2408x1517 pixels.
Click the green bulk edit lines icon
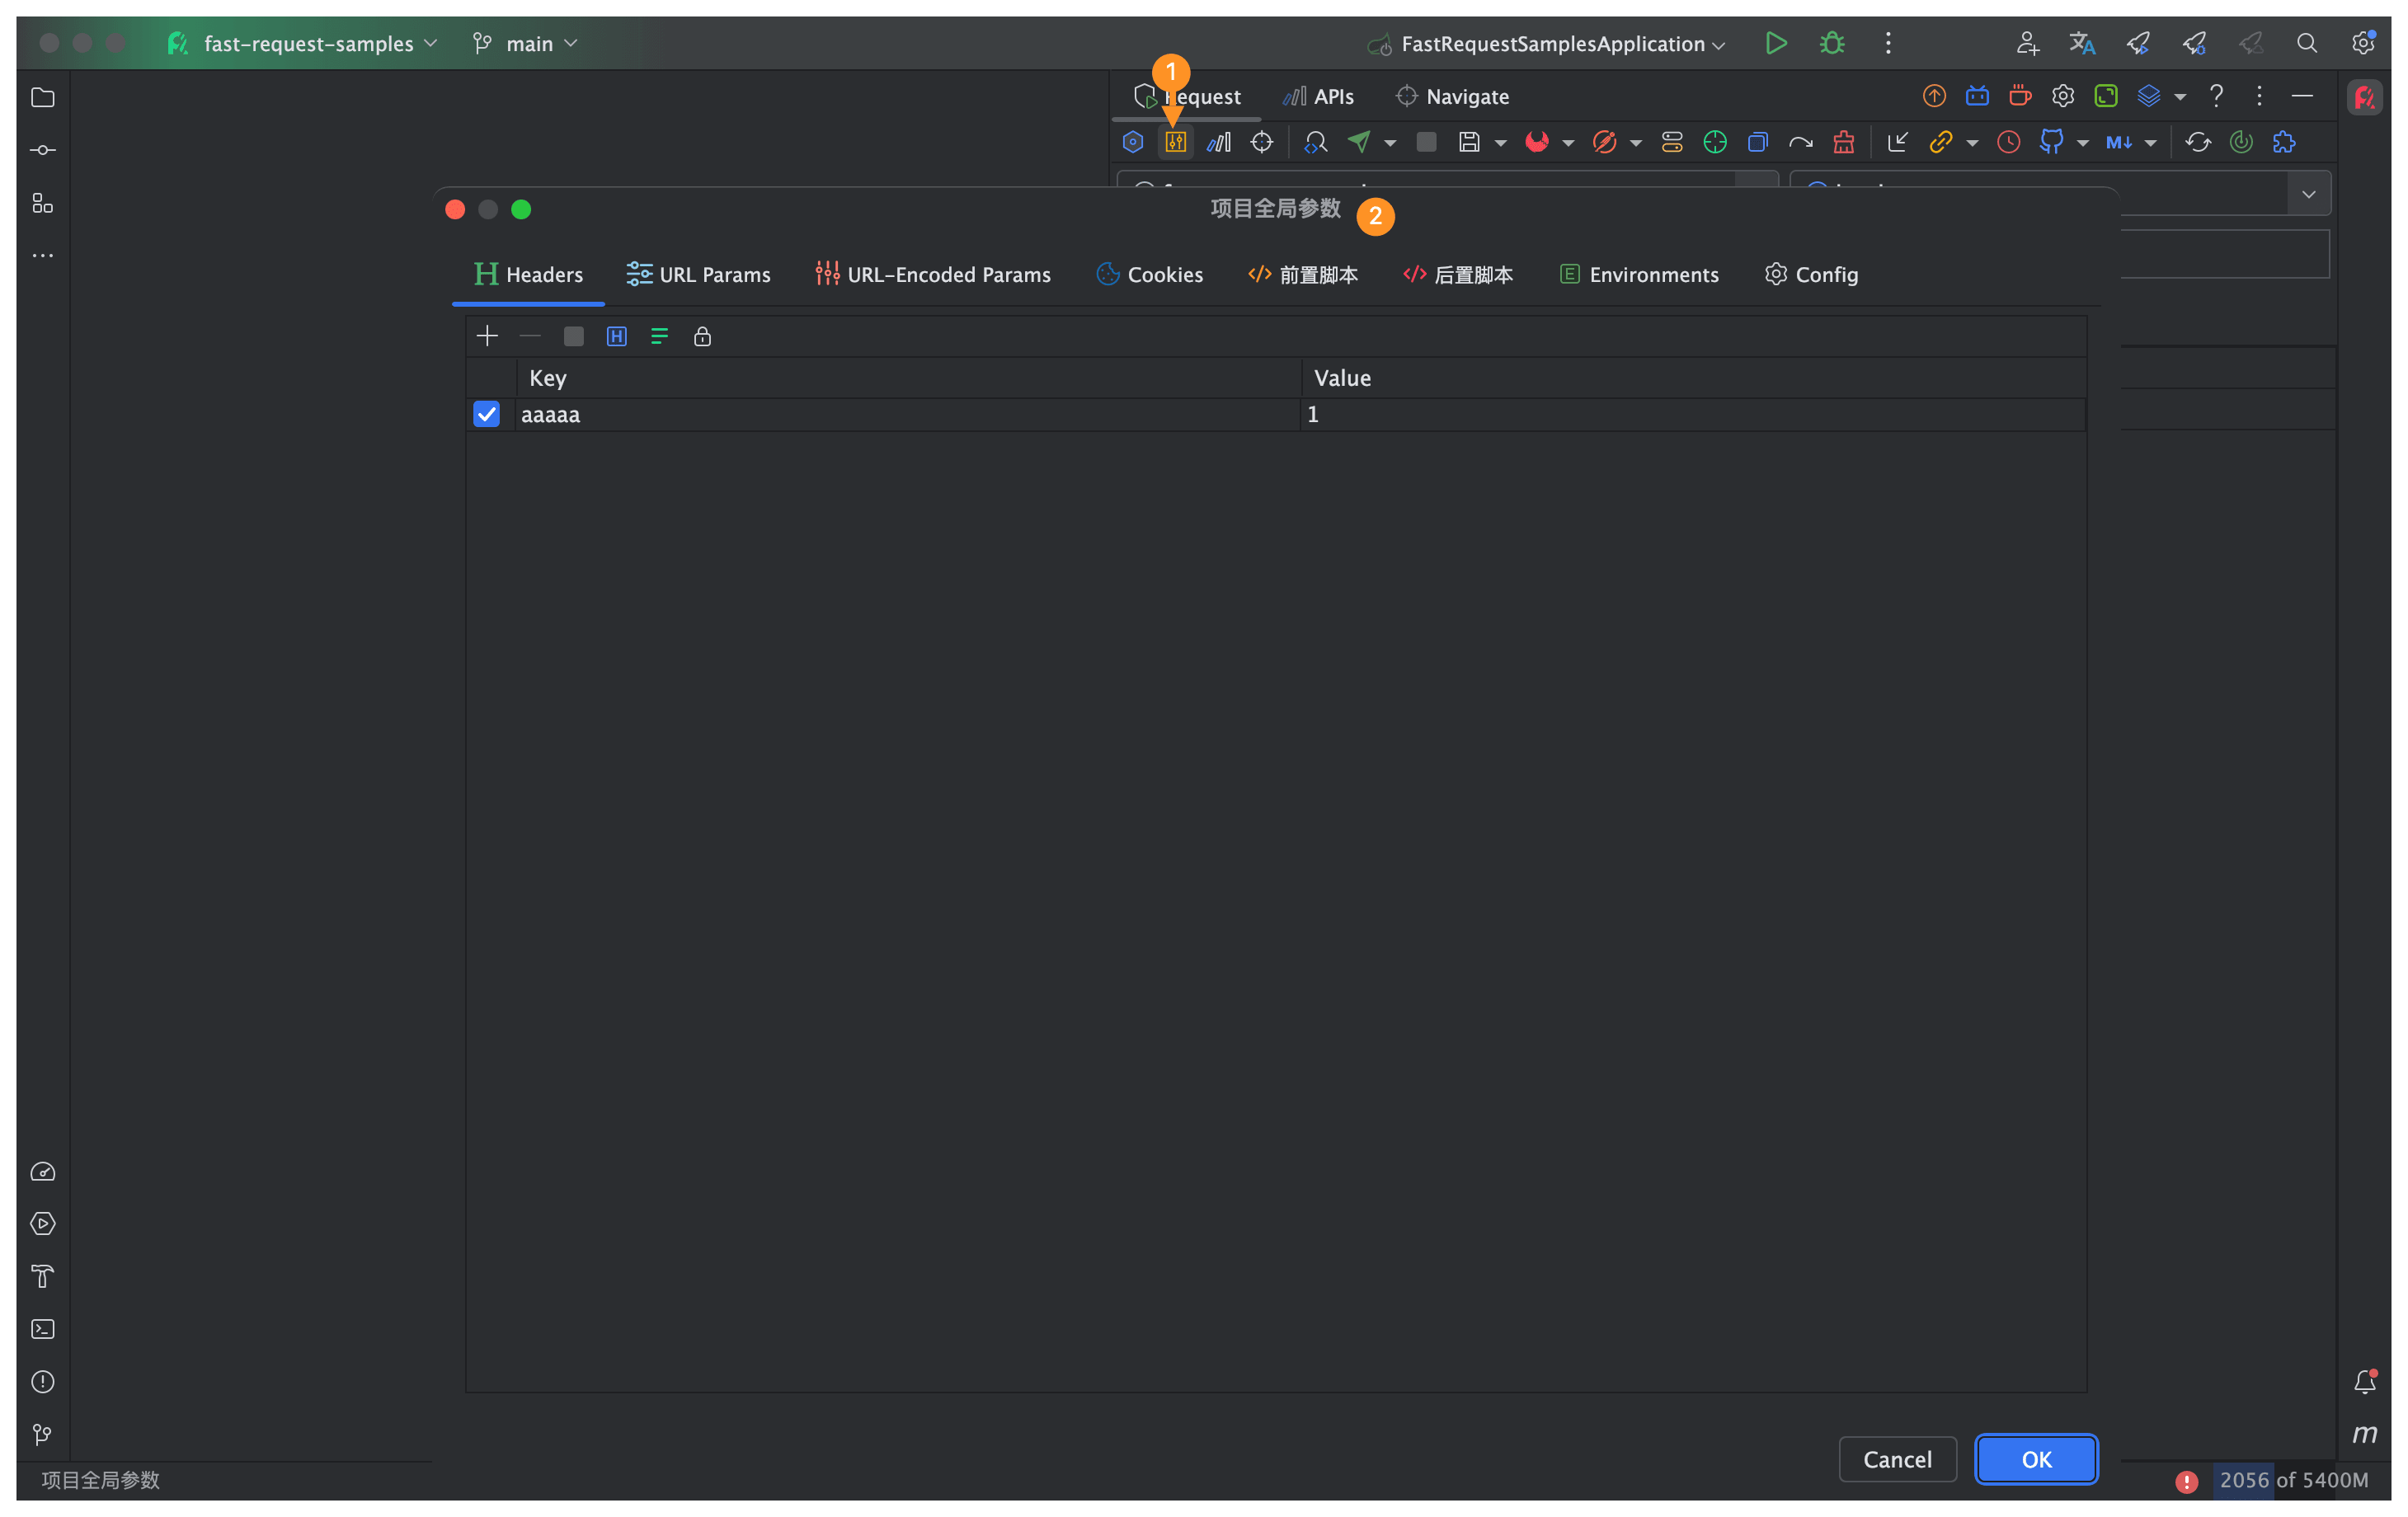coord(659,336)
